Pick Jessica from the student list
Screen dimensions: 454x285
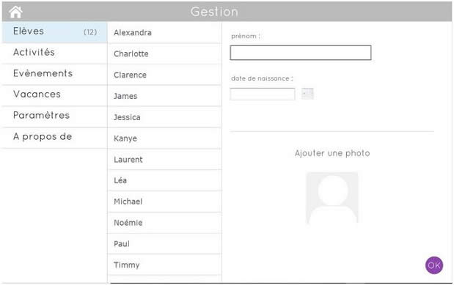[x=164, y=117]
